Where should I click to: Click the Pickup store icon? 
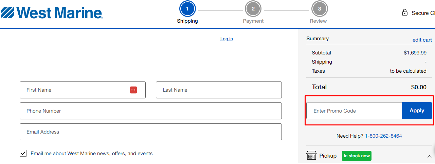click(x=311, y=156)
